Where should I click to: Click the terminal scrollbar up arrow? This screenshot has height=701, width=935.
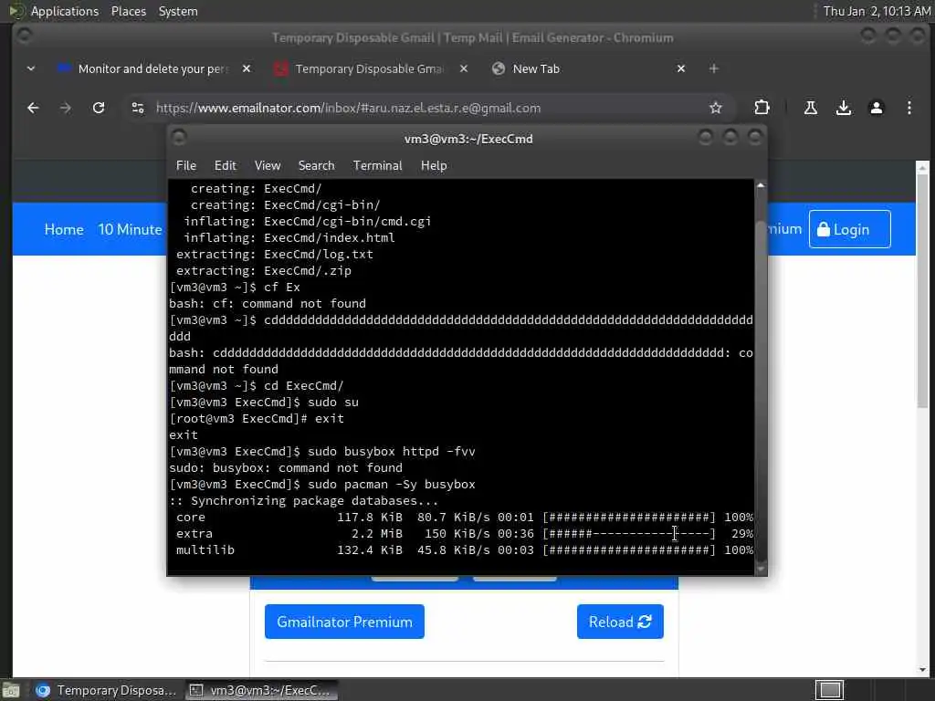(x=761, y=185)
